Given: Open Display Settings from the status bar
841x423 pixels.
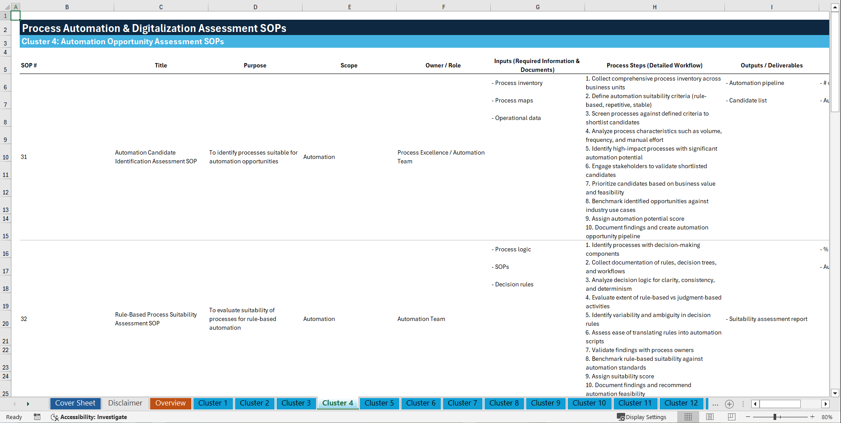Looking at the screenshot, I should pyautogui.click(x=642, y=417).
